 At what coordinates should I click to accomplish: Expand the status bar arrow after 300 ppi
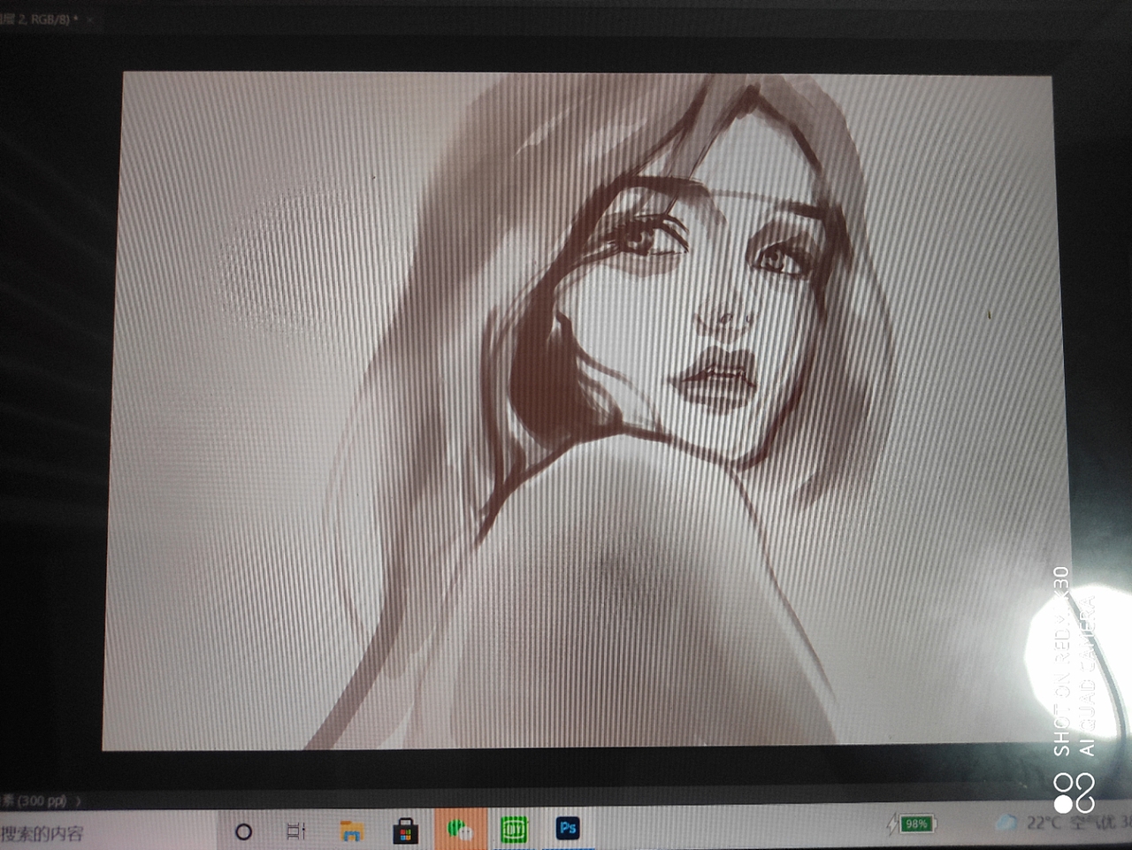[x=79, y=800]
